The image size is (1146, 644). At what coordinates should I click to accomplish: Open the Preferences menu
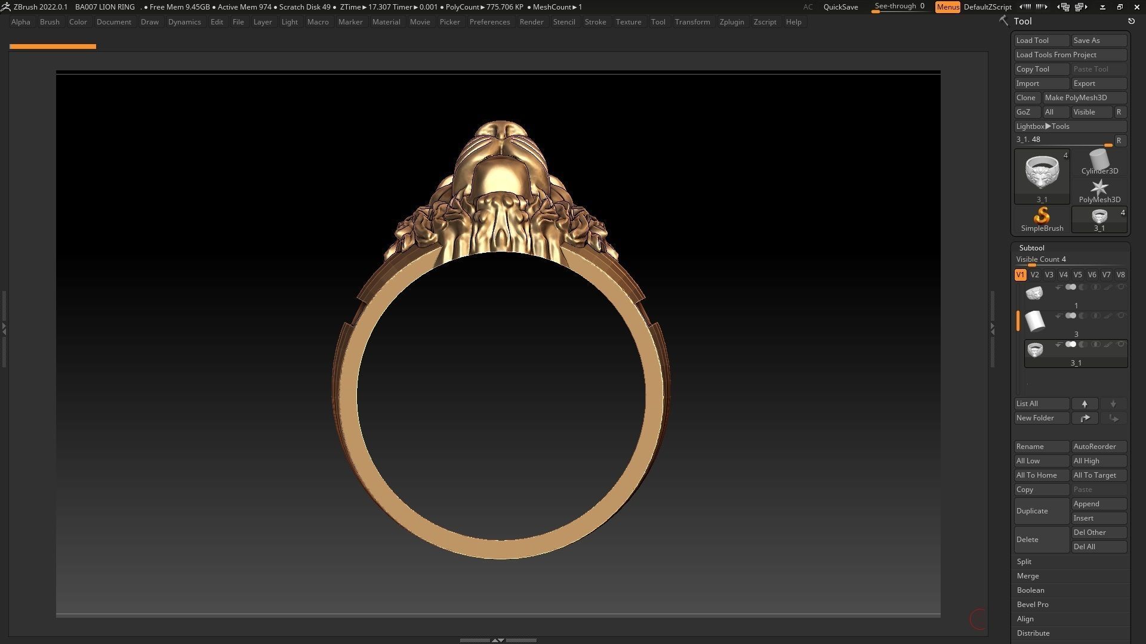(489, 22)
